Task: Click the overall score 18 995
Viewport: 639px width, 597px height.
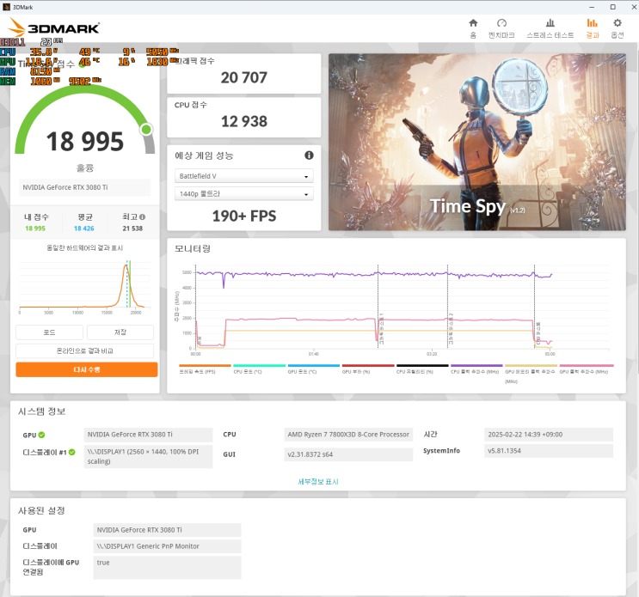Action: point(85,141)
